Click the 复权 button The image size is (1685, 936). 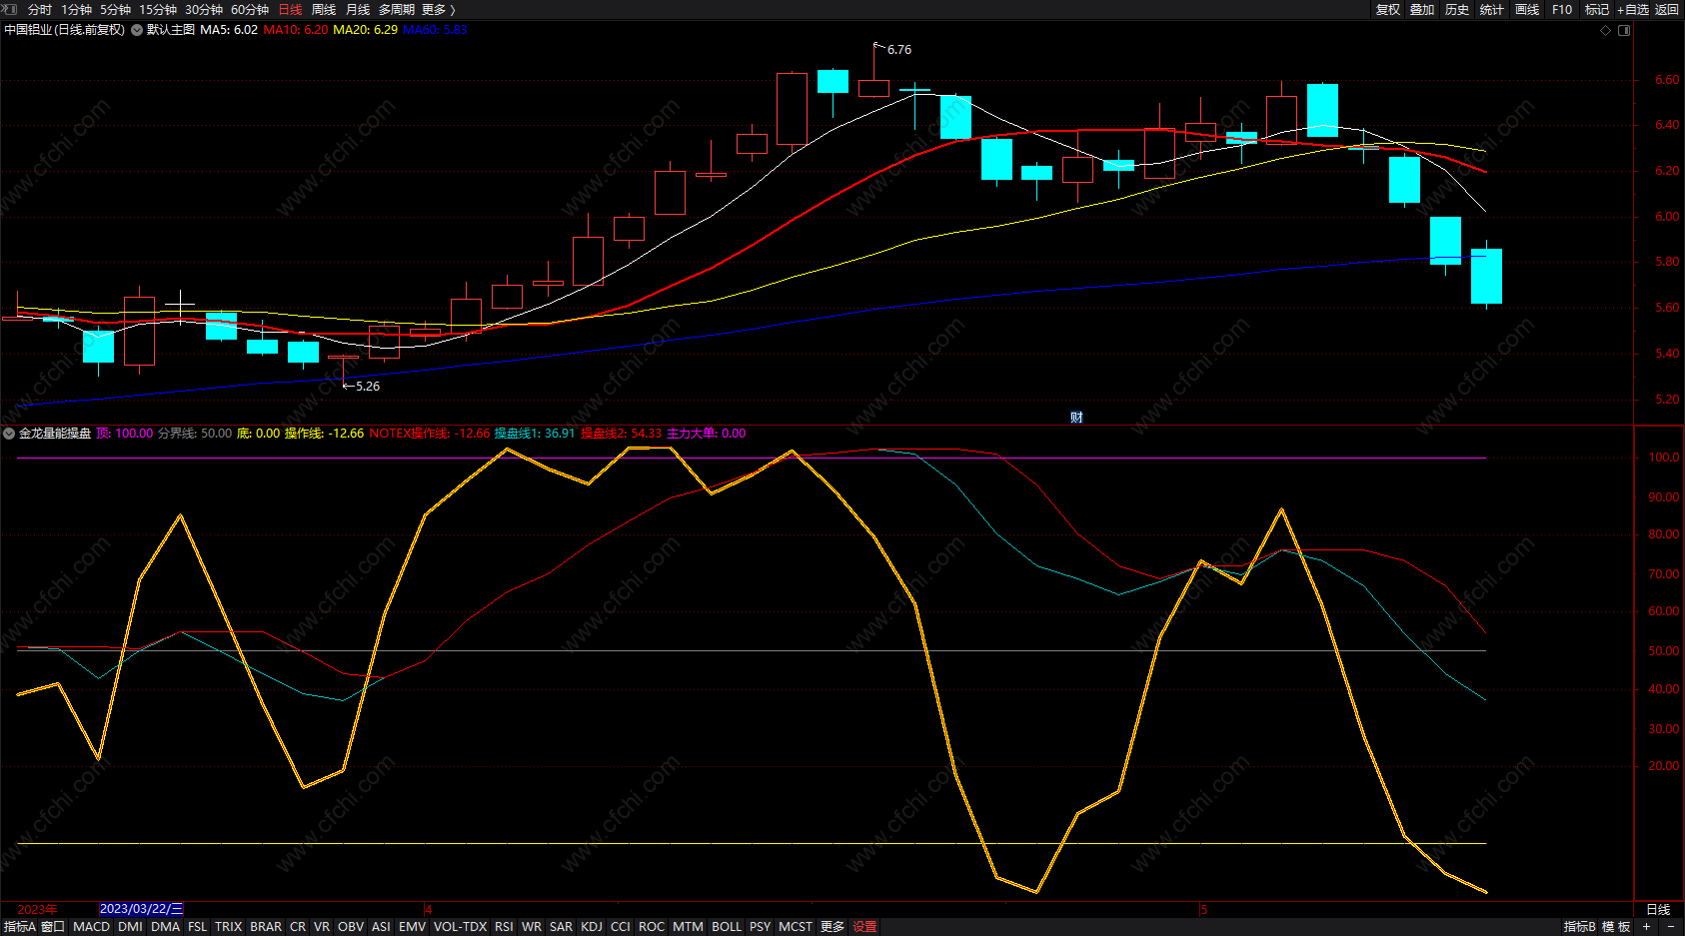1388,10
